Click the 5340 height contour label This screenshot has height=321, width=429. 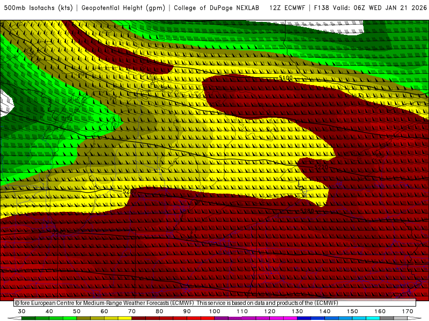tap(59, 232)
